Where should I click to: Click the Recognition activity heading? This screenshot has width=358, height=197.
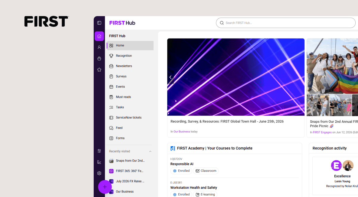point(330,148)
